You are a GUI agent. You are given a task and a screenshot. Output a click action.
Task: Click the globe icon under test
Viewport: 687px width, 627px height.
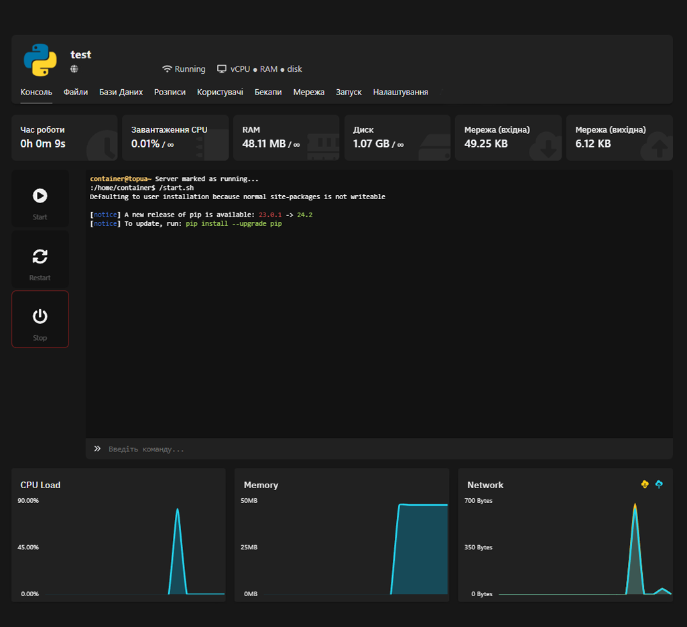(x=74, y=69)
